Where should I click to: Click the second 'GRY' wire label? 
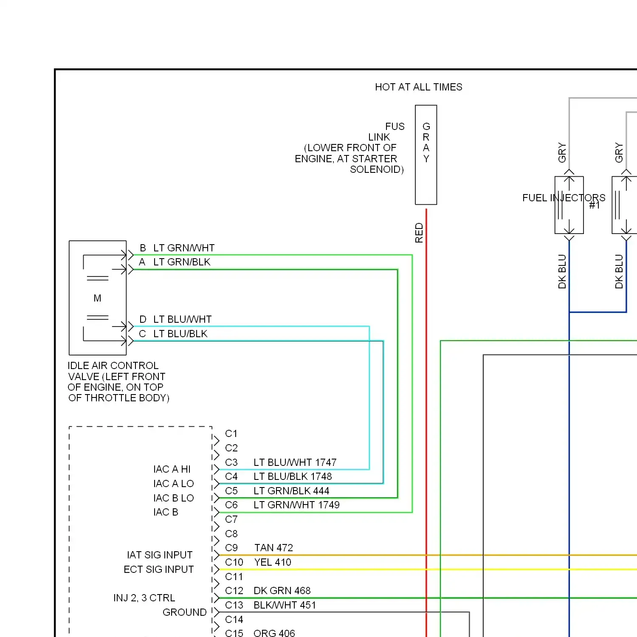pyautogui.click(x=619, y=152)
